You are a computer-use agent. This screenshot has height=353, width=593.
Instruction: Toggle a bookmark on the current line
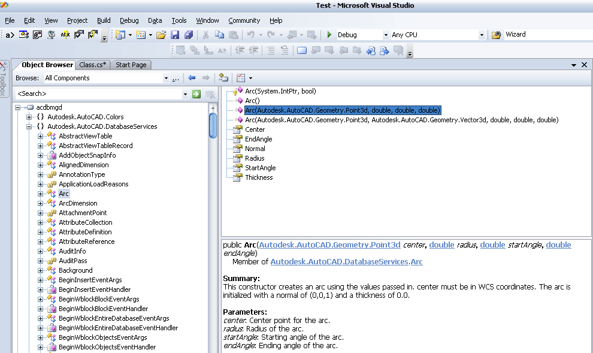302,50
